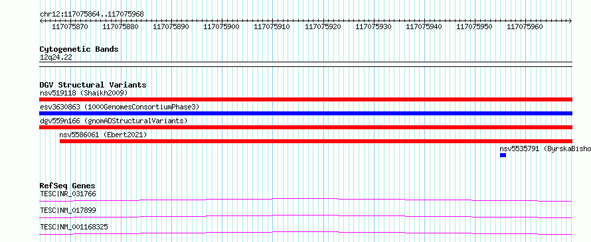Screen dimensions: 591x242
Task: Click the chr12:117075864..117075968 region label
Action: click(x=92, y=14)
